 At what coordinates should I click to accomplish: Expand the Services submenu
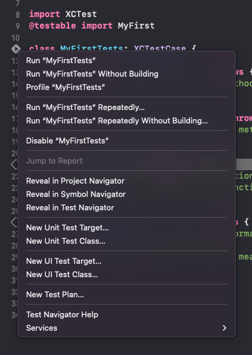tap(127, 328)
